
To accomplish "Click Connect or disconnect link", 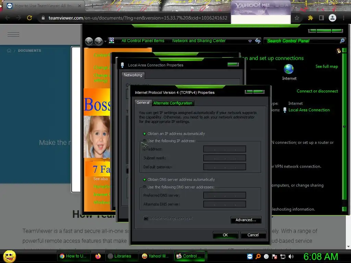I will tap(317, 91).
